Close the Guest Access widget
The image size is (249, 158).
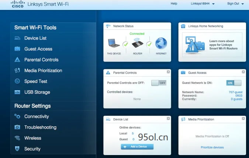coord(243,72)
